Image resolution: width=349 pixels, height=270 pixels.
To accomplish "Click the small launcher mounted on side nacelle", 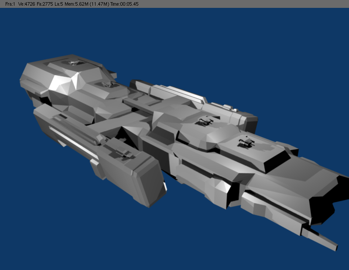I will 122,152.
